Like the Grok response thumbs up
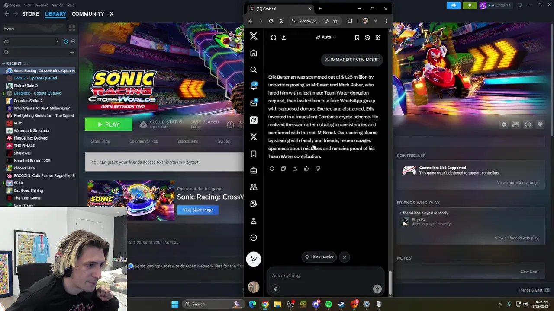The width and height of the screenshot is (554, 311). (x=306, y=168)
